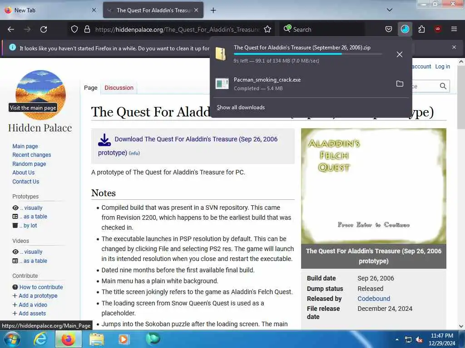465x348 pixels.
Task: Open the Windows Start button
Action: pos(12,339)
